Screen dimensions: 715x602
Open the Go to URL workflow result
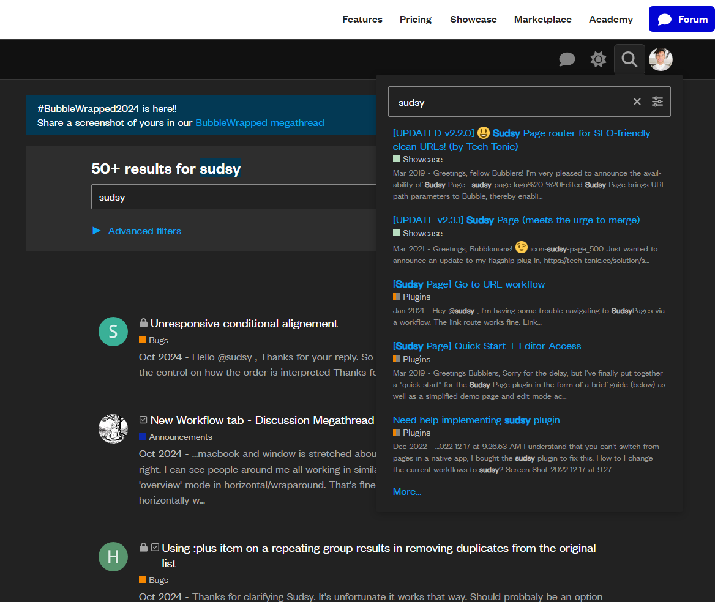[469, 284]
